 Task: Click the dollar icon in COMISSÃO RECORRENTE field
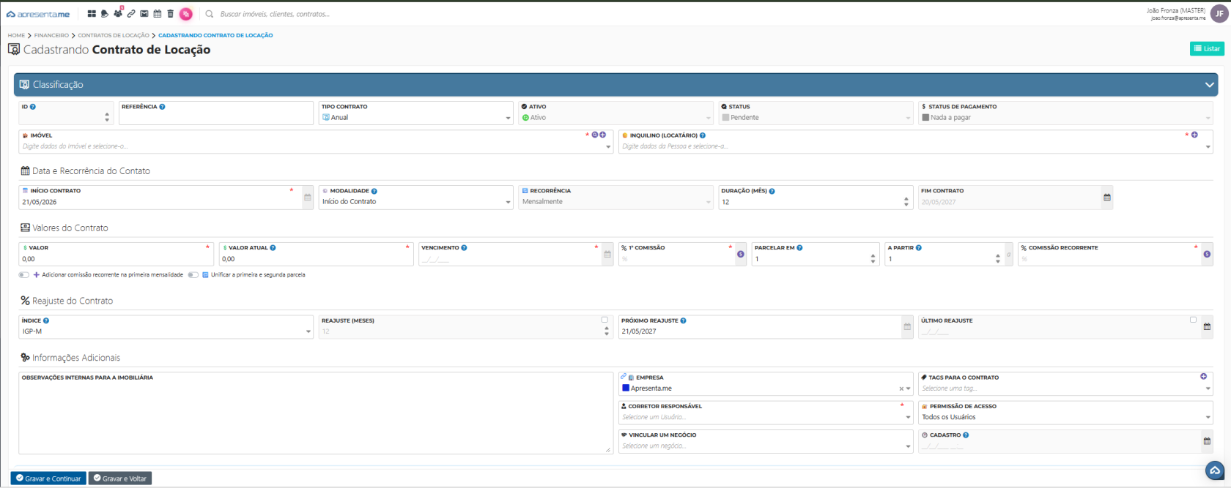[x=1207, y=255]
